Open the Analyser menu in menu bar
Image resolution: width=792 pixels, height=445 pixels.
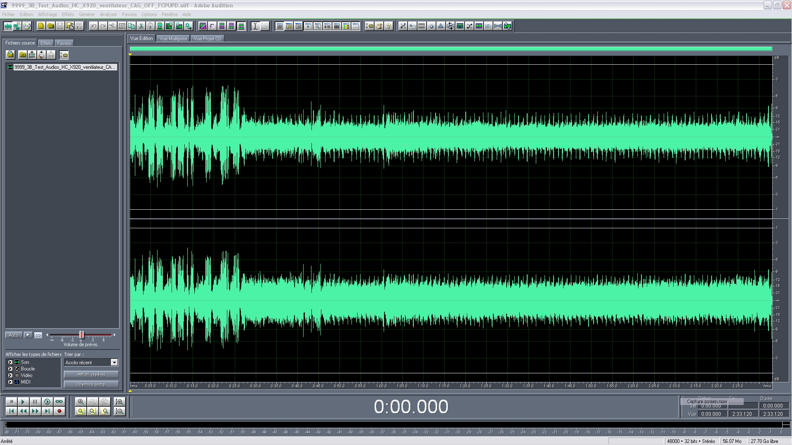point(108,14)
